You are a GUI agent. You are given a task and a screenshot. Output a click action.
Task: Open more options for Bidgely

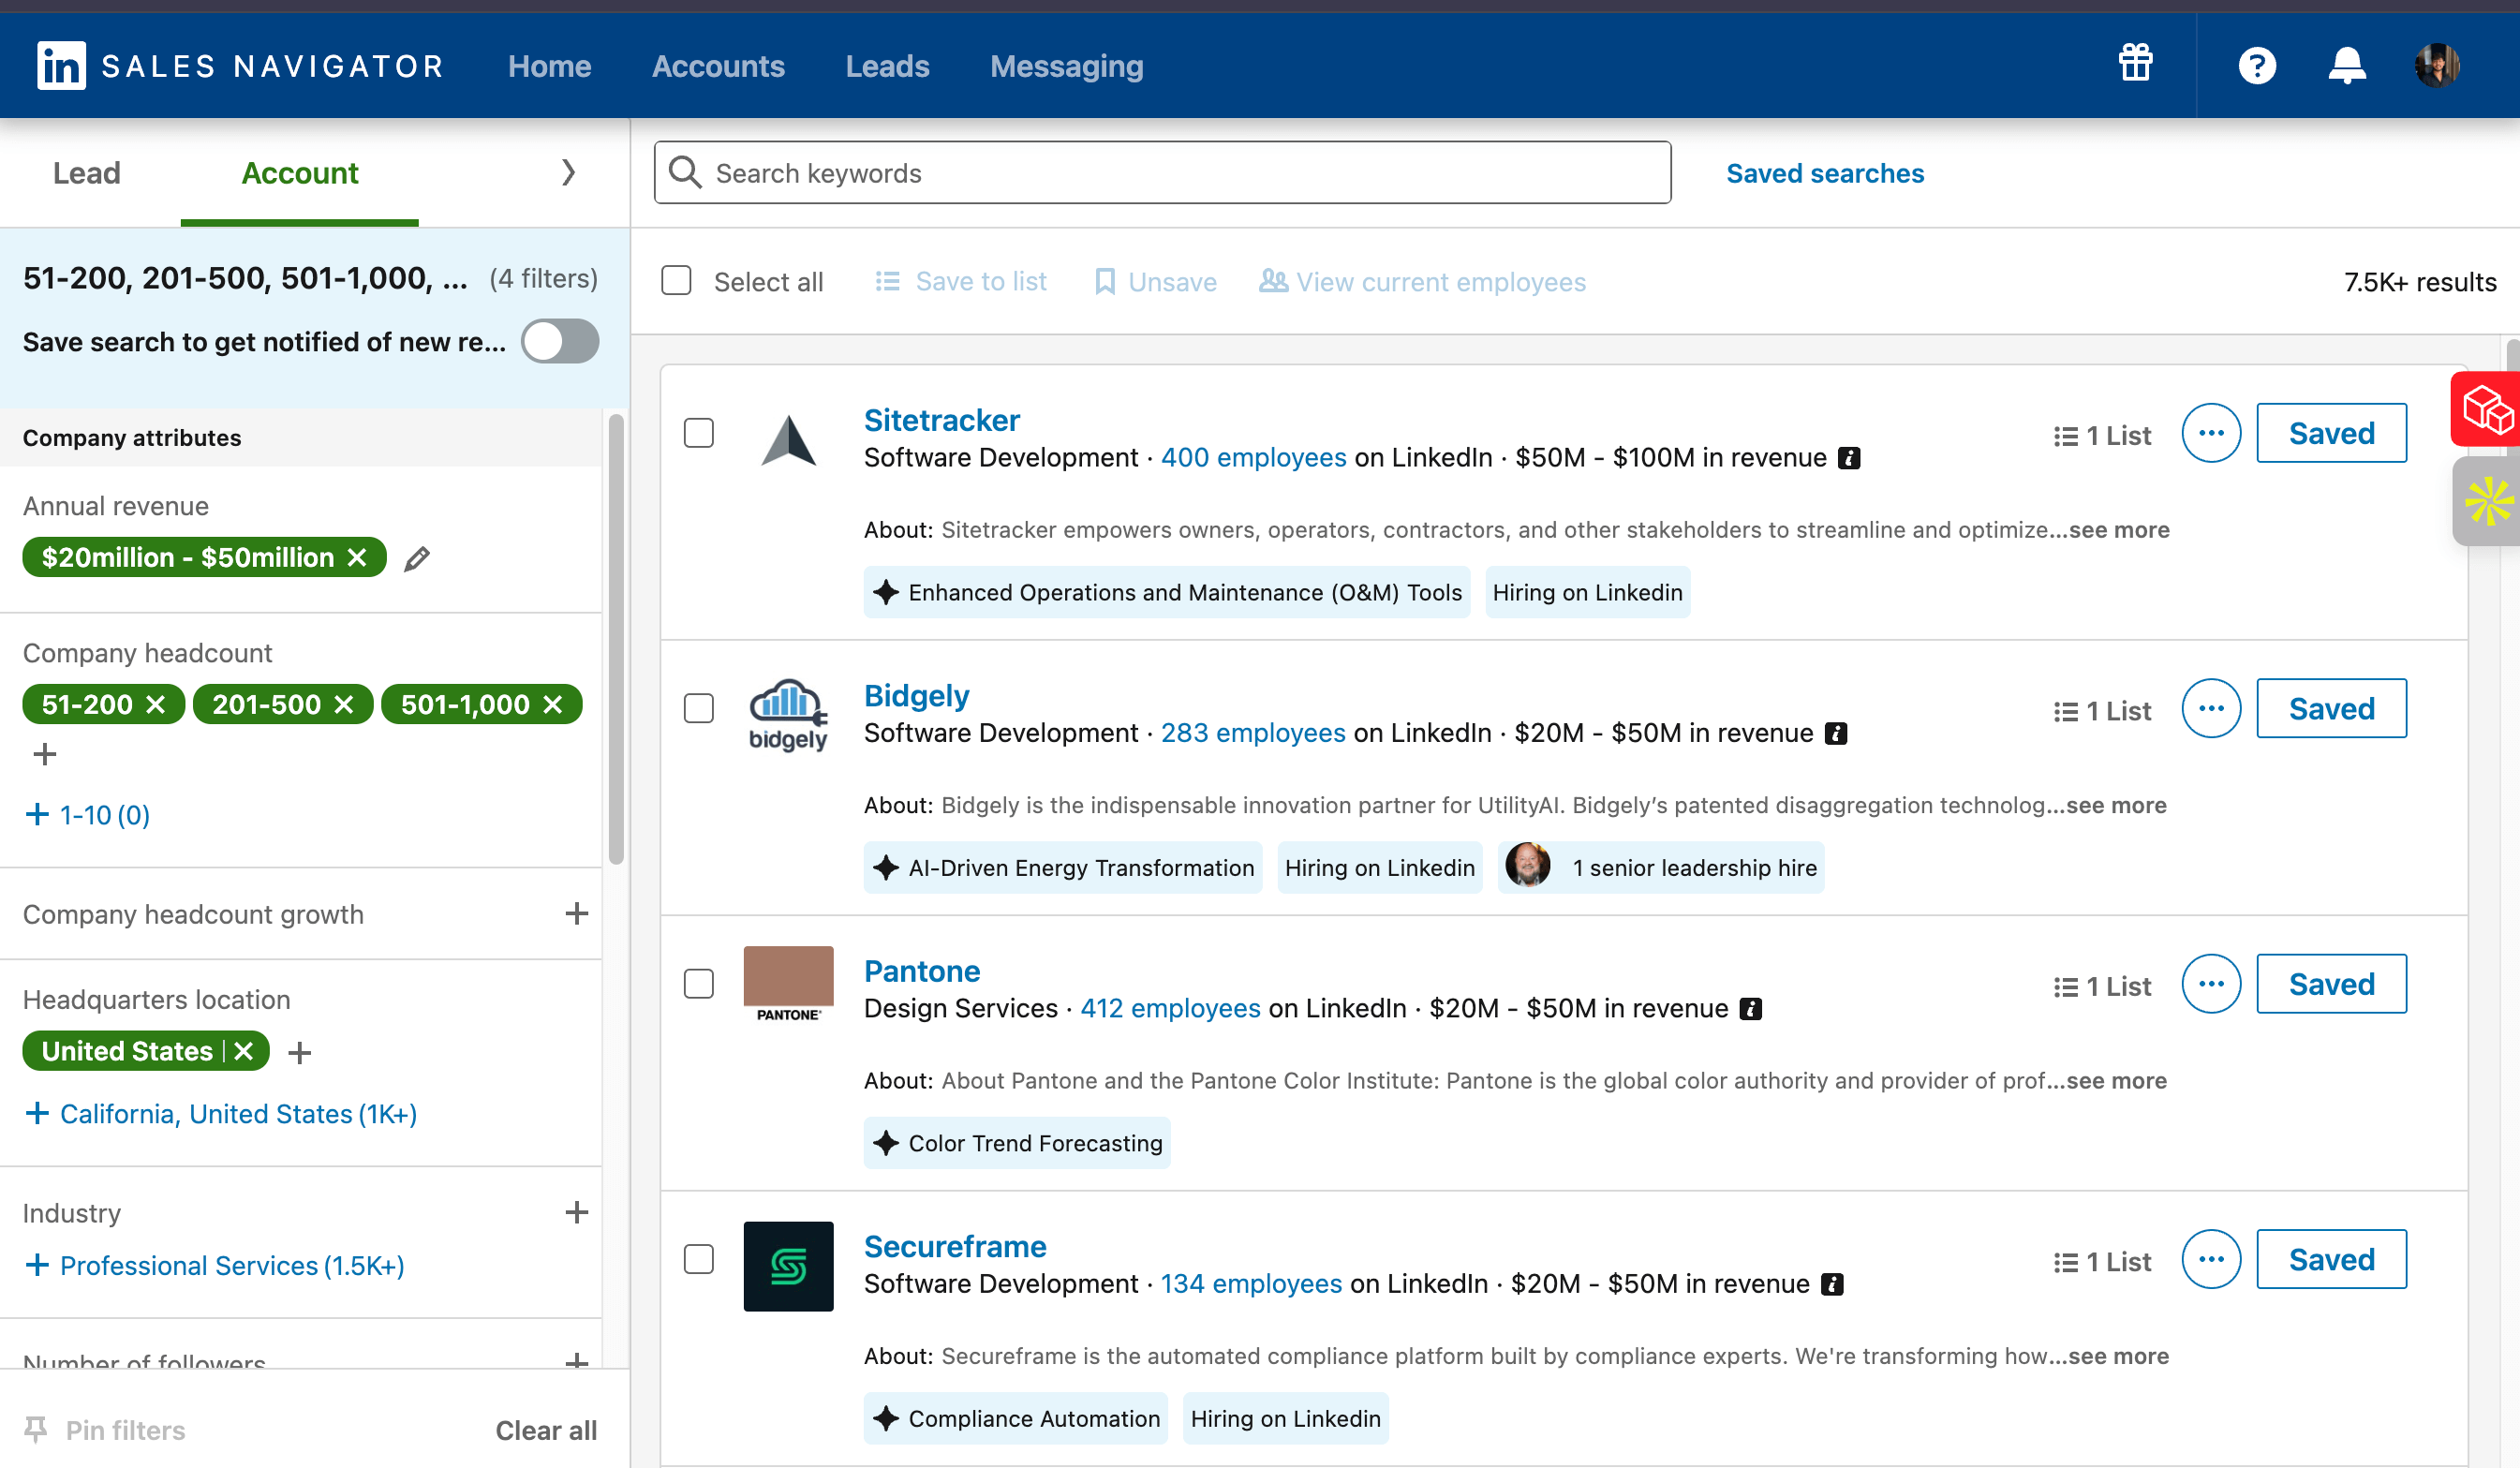(2211, 708)
